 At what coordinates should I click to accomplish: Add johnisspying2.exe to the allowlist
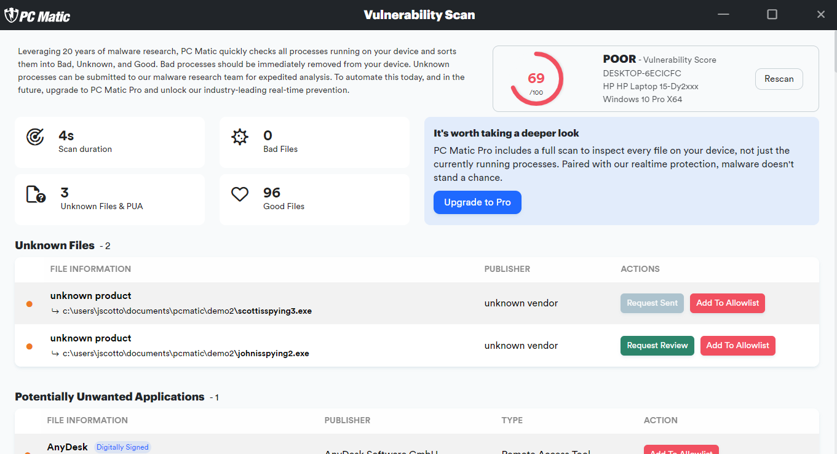click(737, 346)
